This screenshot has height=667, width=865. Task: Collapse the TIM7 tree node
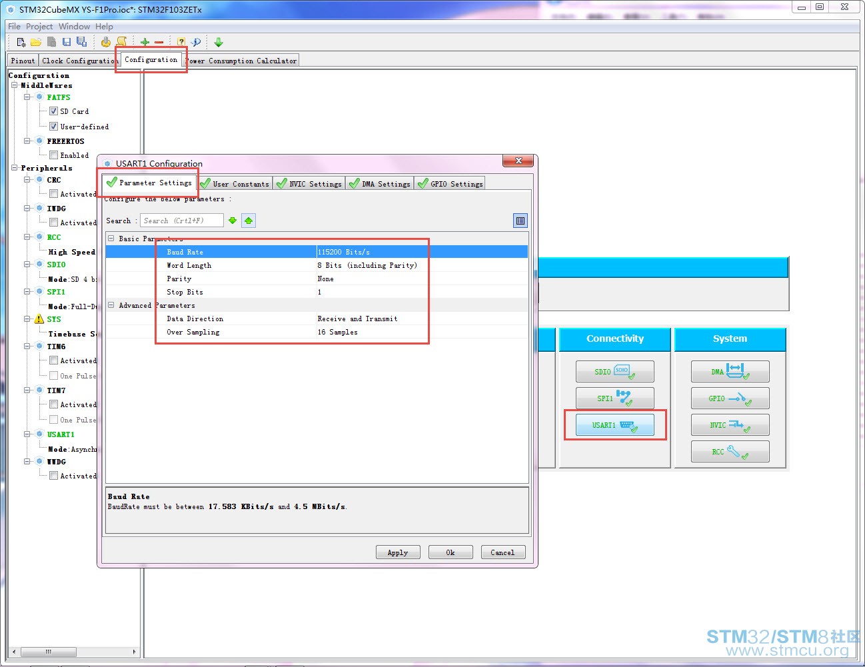pos(27,390)
